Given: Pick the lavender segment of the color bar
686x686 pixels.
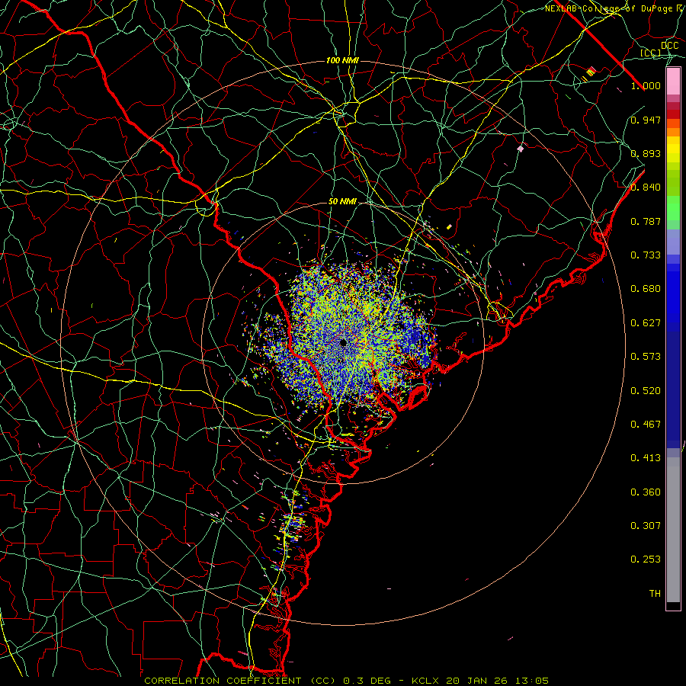Looking at the screenshot, I should point(673,242).
